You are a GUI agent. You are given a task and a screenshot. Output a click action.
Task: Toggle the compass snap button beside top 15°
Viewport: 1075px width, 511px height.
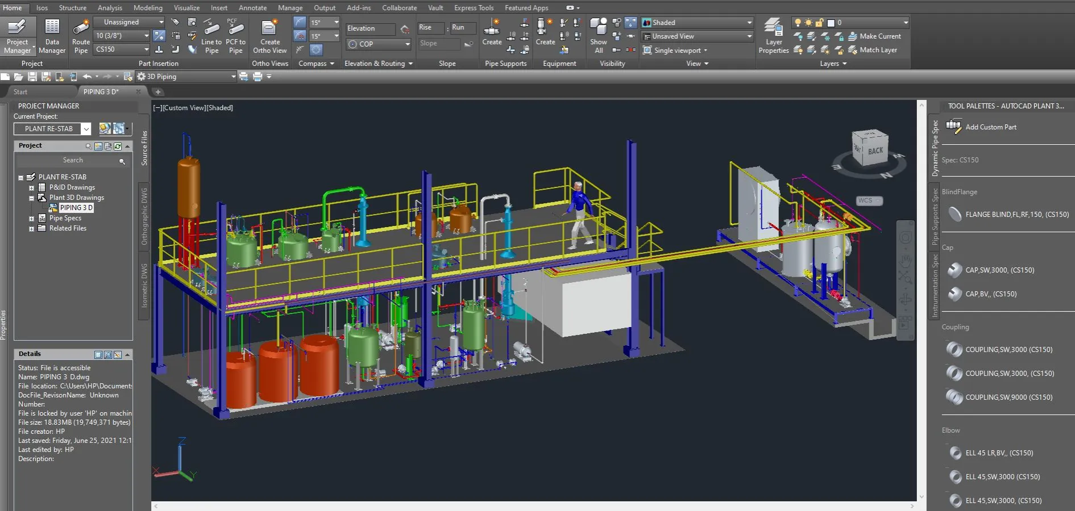click(300, 22)
